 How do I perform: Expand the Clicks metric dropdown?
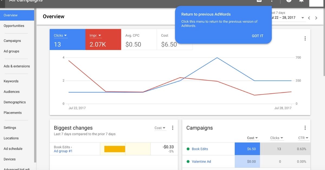(x=60, y=35)
